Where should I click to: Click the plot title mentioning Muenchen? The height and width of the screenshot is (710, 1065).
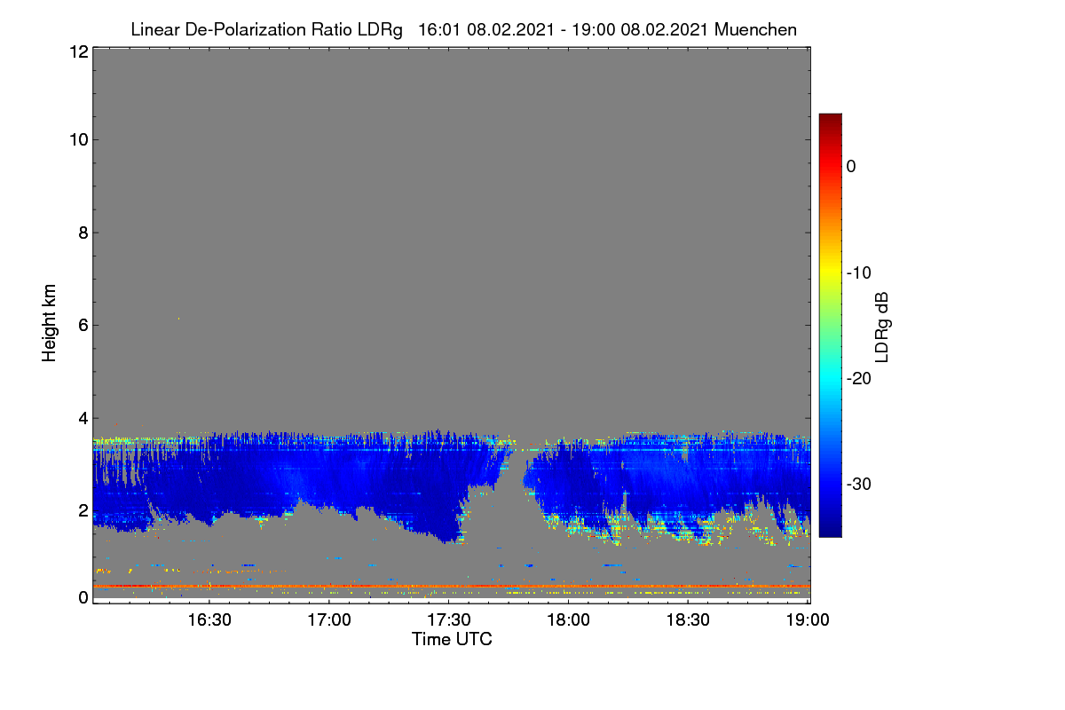463,29
